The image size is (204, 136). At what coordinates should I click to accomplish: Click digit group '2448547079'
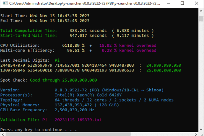13,65
